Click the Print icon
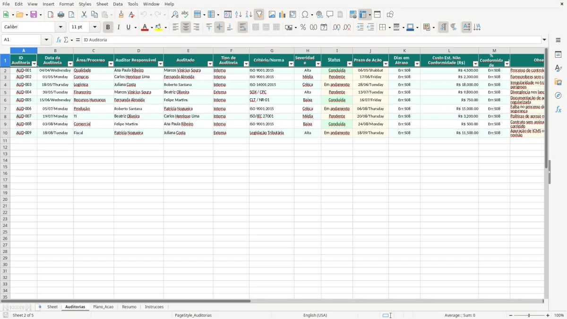The height and width of the screenshot is (319, 567). pos(61,15)
